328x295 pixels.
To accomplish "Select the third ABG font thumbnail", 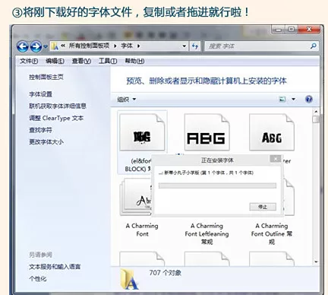I will coord(272,132).
